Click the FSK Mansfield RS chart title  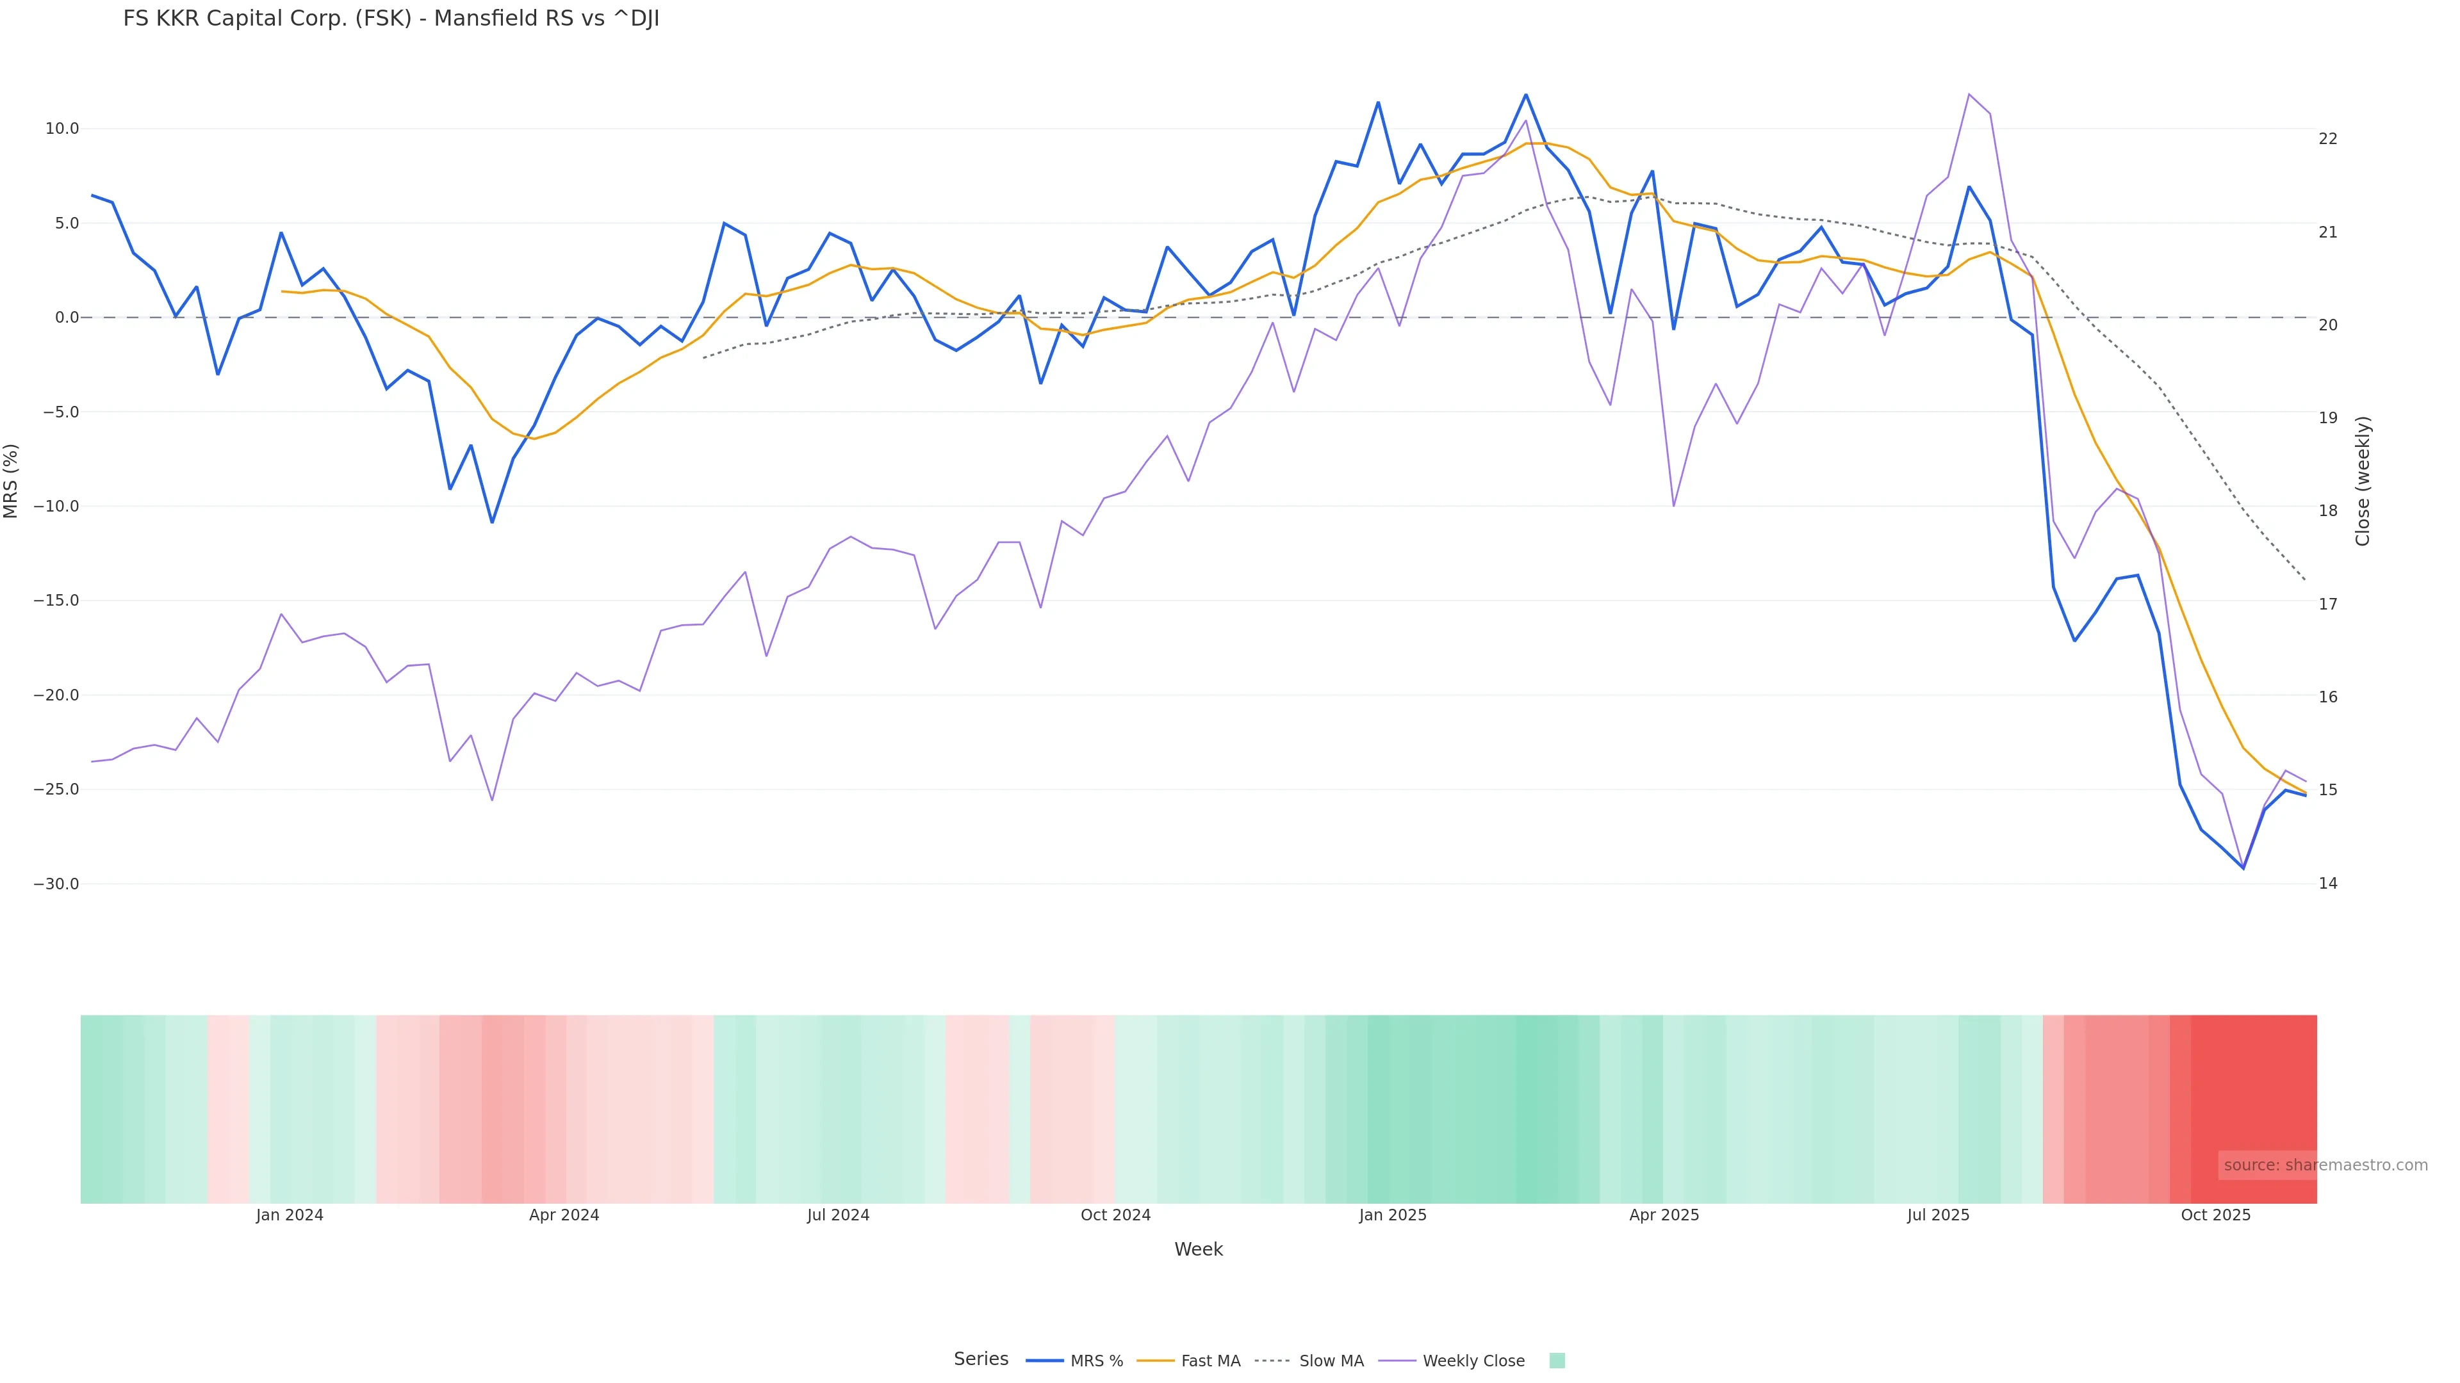tap(391, 19)
